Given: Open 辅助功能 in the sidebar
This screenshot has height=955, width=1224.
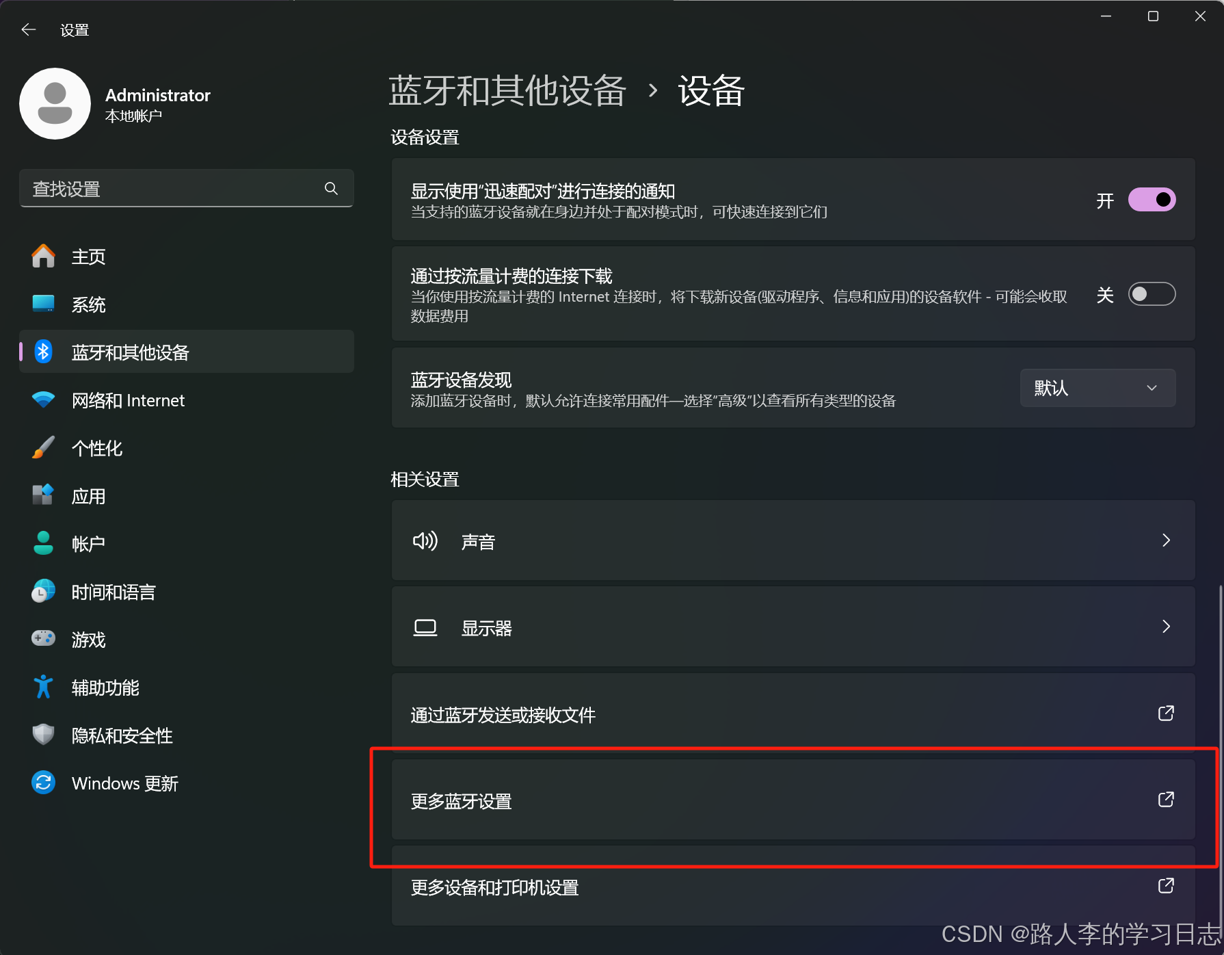Looking at the screenshot, I should 186,688.
